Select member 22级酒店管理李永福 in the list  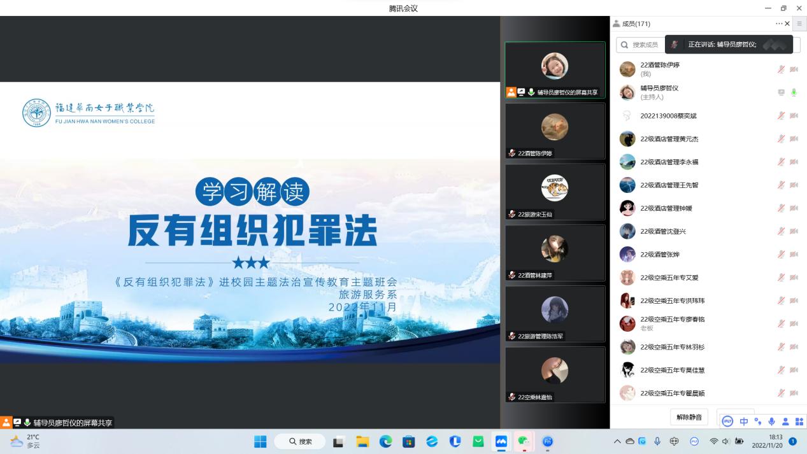point(669,162)
